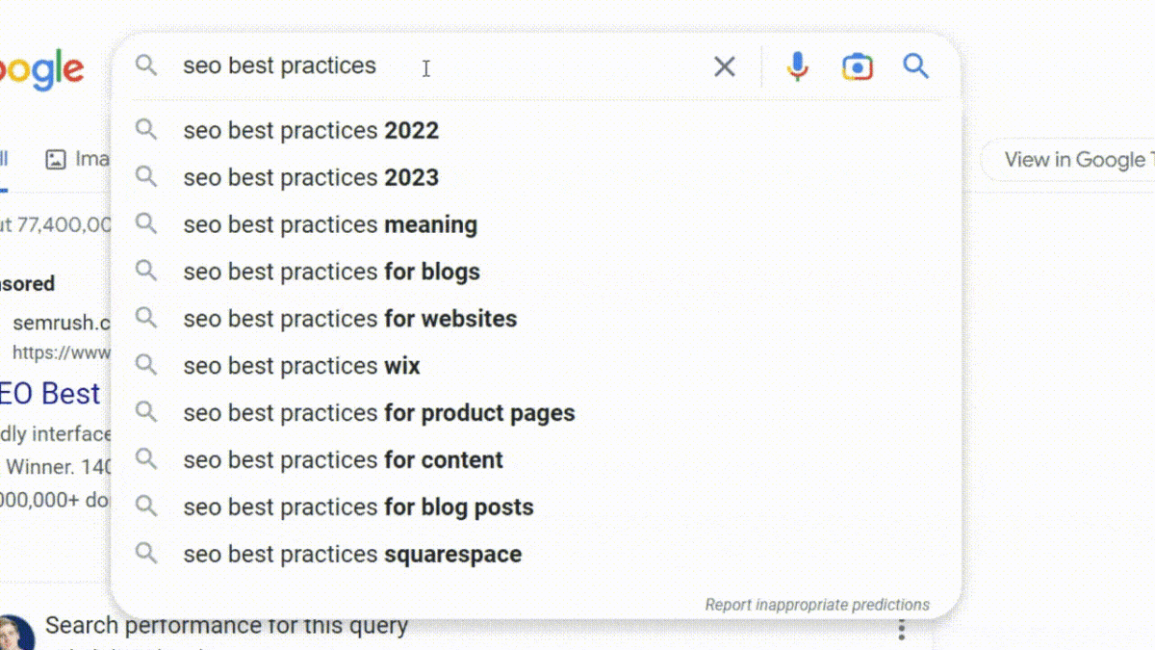
Task: Open the Report inappropriate predictions link
Action: pyautogui.click(x=817, y=605)
